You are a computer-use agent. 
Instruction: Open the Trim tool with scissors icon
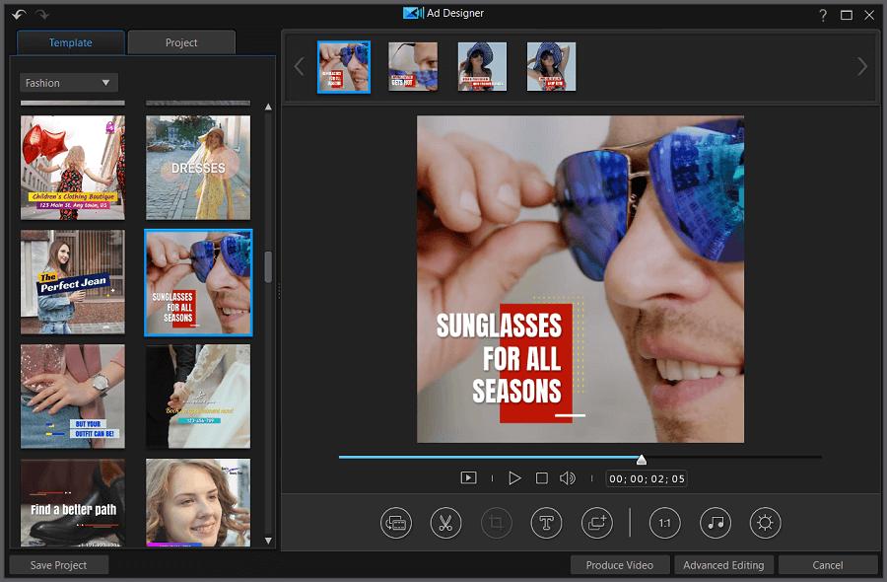point(445,522)
